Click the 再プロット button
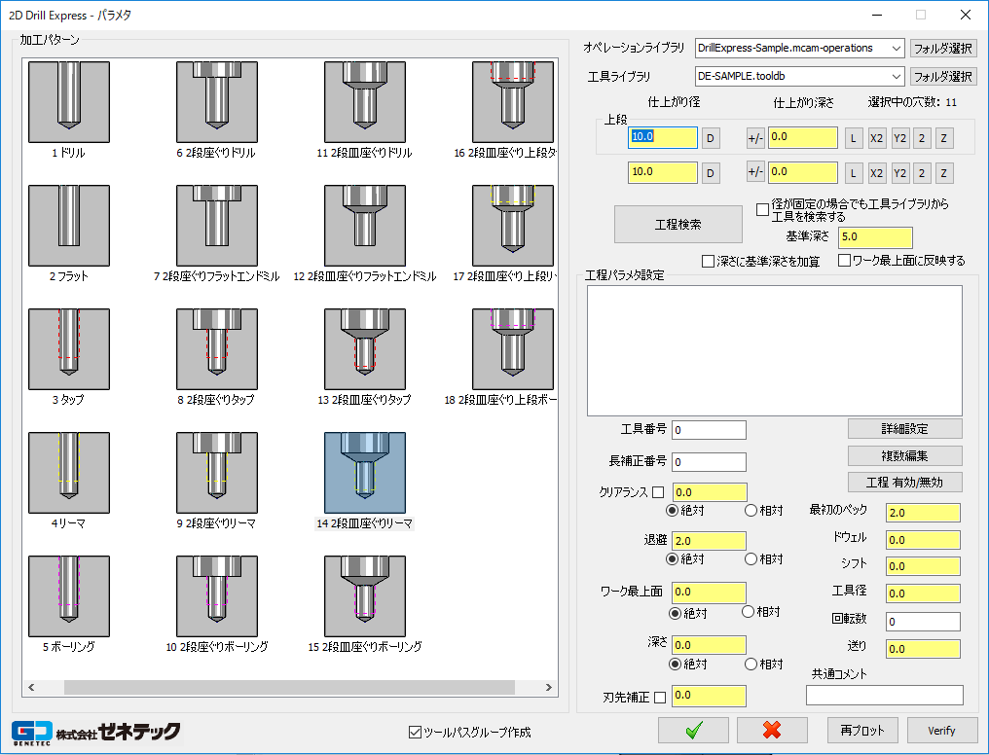The height and width of the screenshot is (755, 989). pyautogui.click(x=862, y=730)
